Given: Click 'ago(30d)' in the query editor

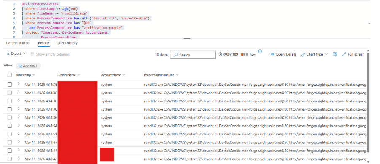Looking at the screenshot, I should [70, 9].
